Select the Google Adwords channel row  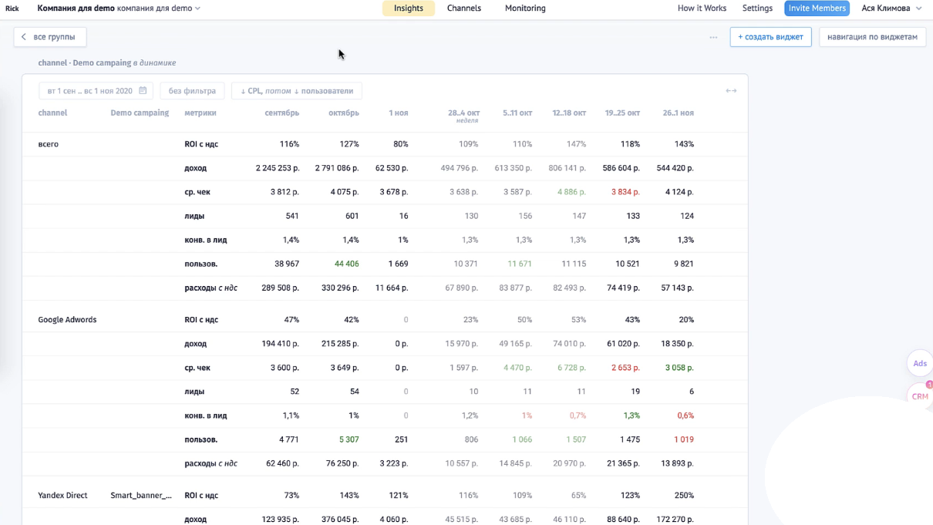pos(67,320)
